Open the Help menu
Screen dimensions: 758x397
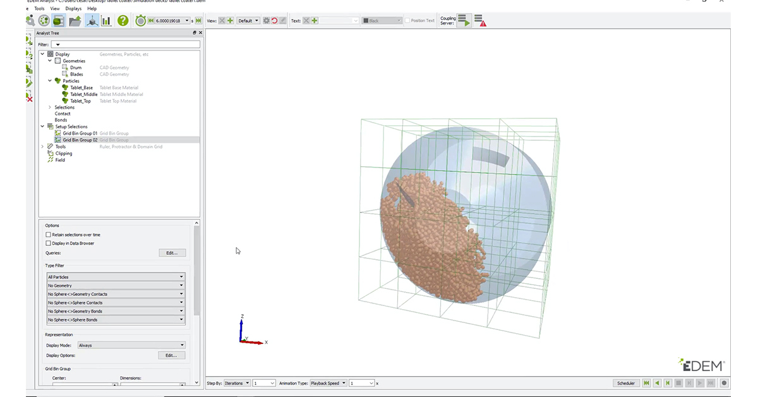coord(92,9)
